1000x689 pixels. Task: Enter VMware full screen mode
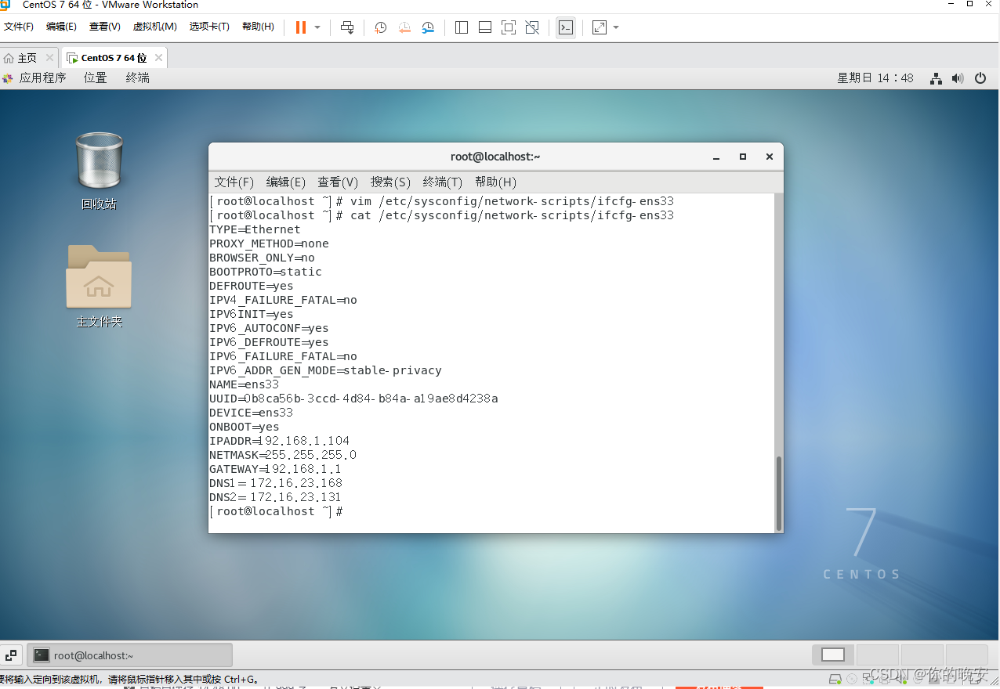point(509,27)
